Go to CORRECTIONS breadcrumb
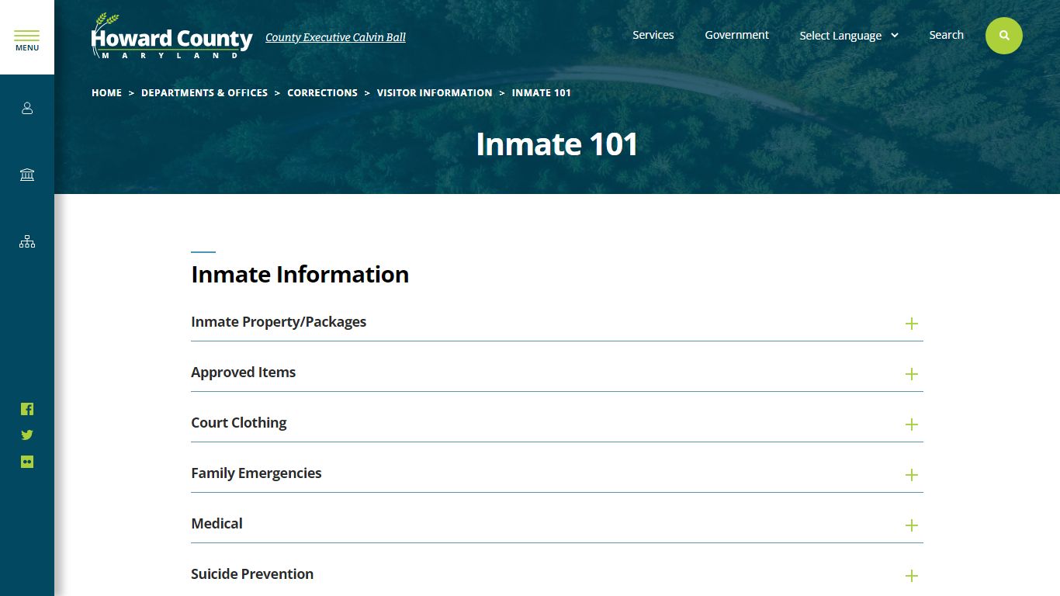The width and height of the screenshot is (1060, 596). pos(322,92)
